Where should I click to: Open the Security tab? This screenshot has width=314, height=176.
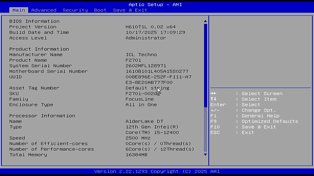75,10
